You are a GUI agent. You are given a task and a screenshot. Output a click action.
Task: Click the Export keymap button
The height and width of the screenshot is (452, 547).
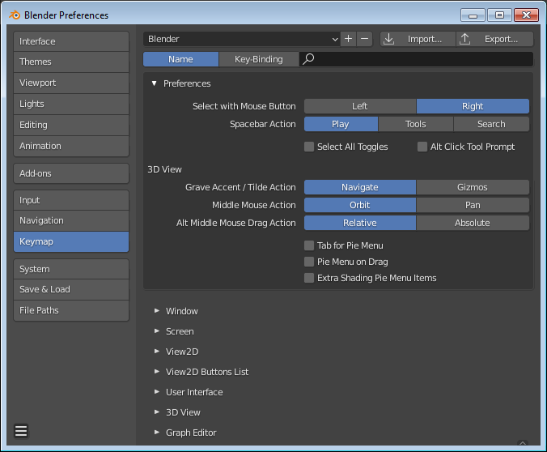coord(494,39)
